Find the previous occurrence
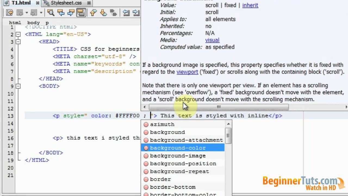The height and width of the screenshot is (196, 348). (61, 13)
